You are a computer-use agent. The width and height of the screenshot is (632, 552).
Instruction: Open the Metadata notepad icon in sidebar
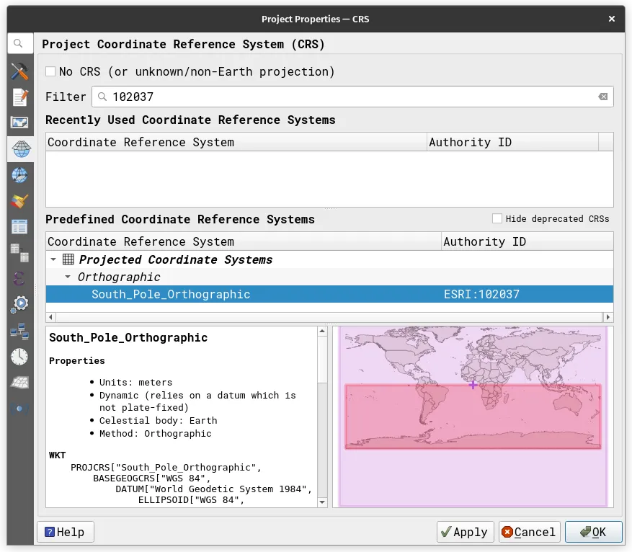[19, 97]
